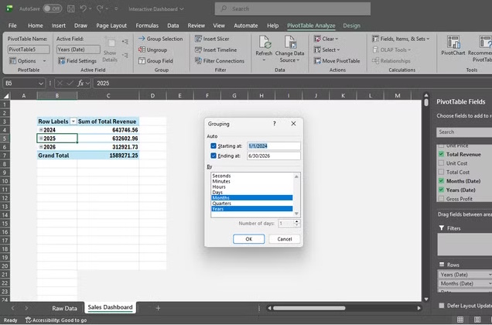Click the Redo arrow icon

(100, 9)
